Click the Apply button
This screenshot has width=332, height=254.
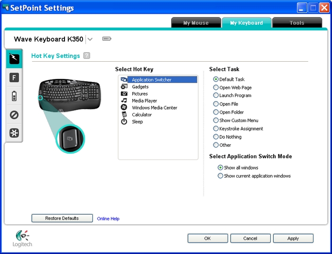tap(293, 238)
